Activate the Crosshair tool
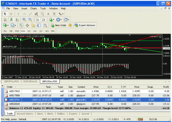The height and width of the screenshot is (122, 172). click(11, 14)
